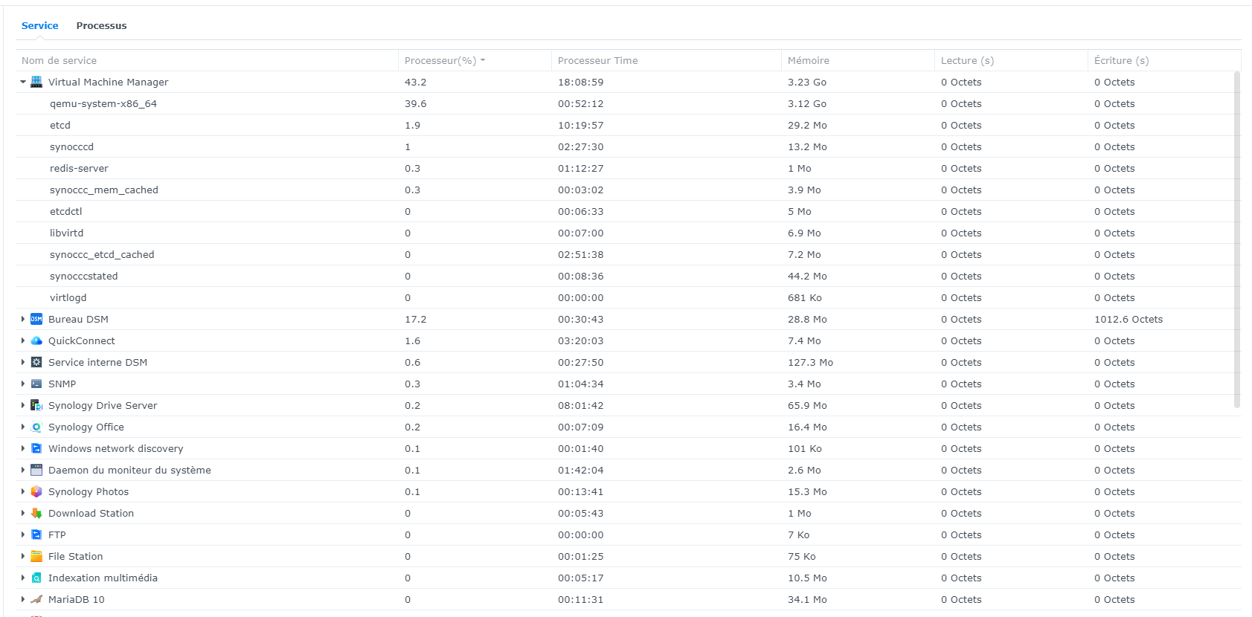Sort by Mémoire column header
1252x617 pixels.
808,60
